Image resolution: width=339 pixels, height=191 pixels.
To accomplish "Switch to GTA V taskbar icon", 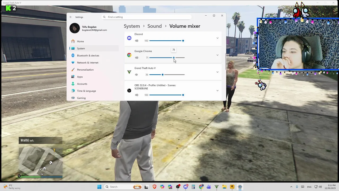I will tap(217, 187).
